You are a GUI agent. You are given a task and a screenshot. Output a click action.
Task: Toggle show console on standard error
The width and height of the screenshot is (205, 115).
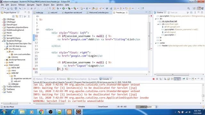click(x=179, y=79)
